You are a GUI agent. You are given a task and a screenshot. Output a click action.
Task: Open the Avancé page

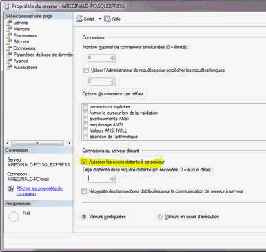click(21, 61)
